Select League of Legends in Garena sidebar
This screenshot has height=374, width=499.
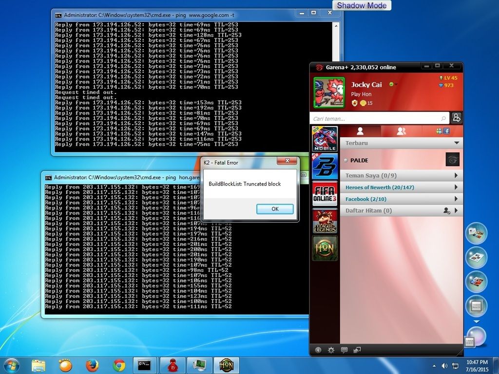click(x=325, y=221)
